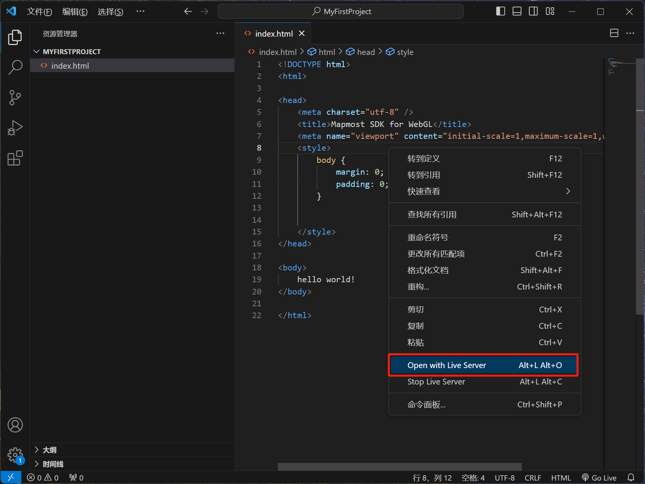The height and width of the screenshot is (484, 645).
Task: Open the Run and Debug view
Action: click(x=15, y=128)
